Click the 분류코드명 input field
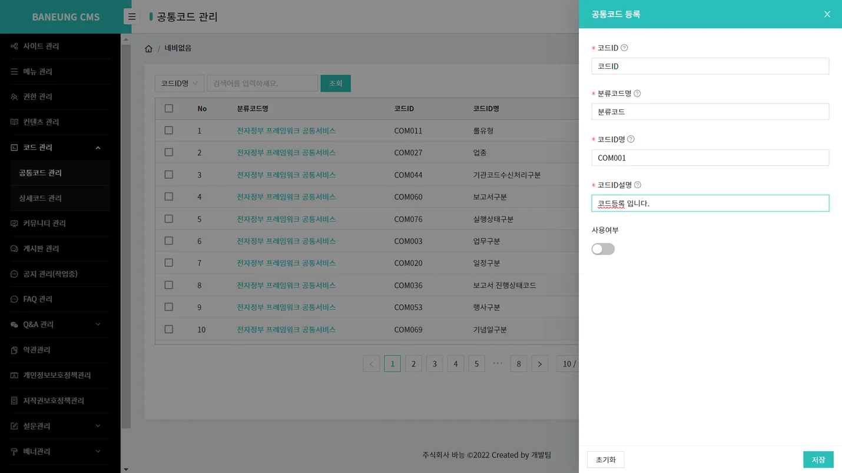842x473 pixels. [x=710, y=112]
